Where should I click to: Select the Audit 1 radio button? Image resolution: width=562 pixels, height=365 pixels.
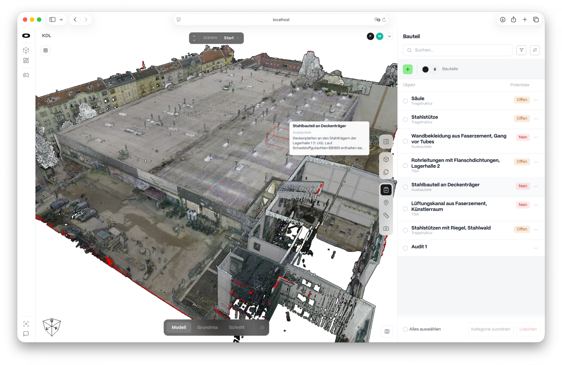[405, 248]
